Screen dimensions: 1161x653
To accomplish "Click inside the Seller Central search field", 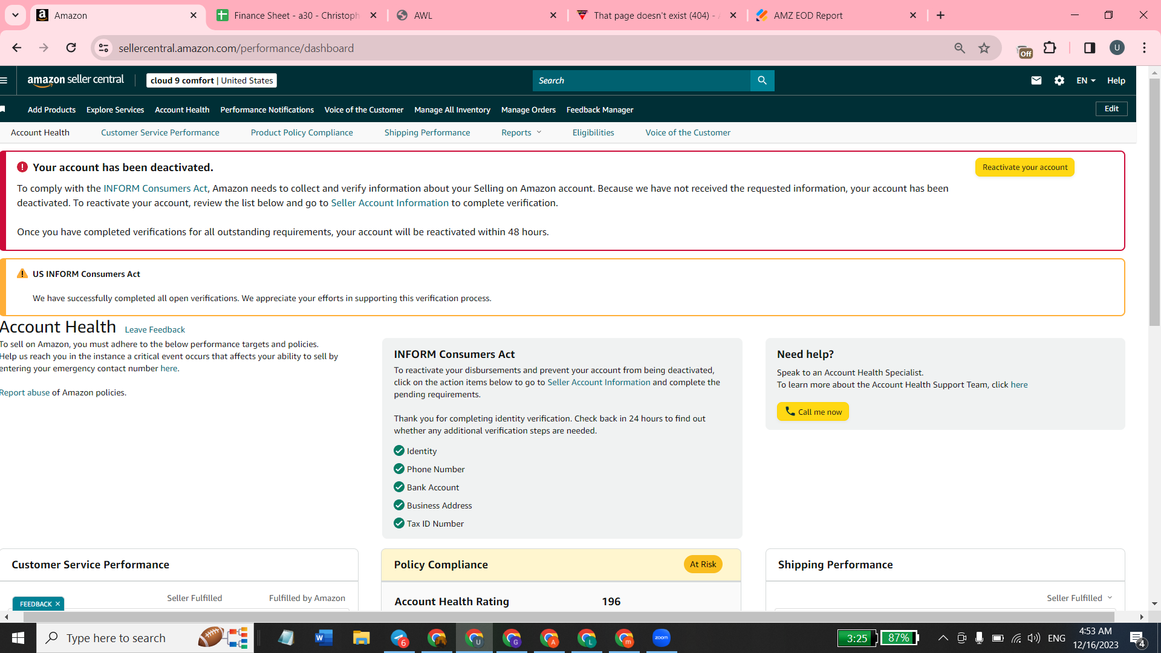I will coord(642,80).
